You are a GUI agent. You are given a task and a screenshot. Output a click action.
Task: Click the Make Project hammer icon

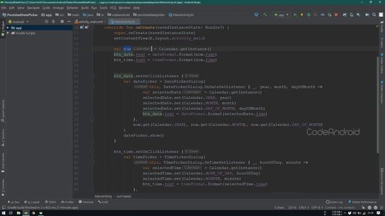265,15
